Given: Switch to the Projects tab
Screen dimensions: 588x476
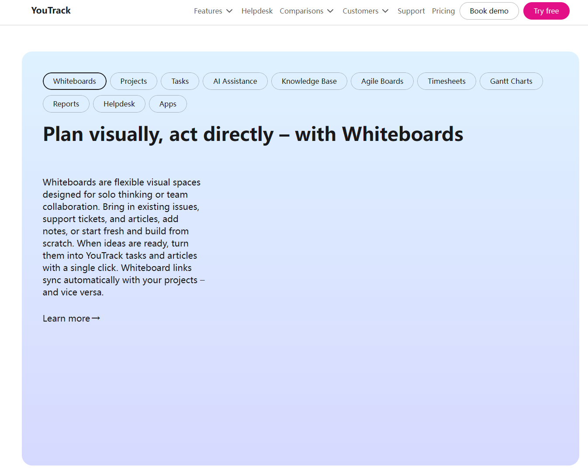Looking at the screenshot, I should (134, 81).
